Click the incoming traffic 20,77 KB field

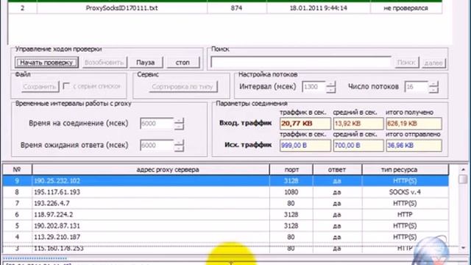[305, 124]
